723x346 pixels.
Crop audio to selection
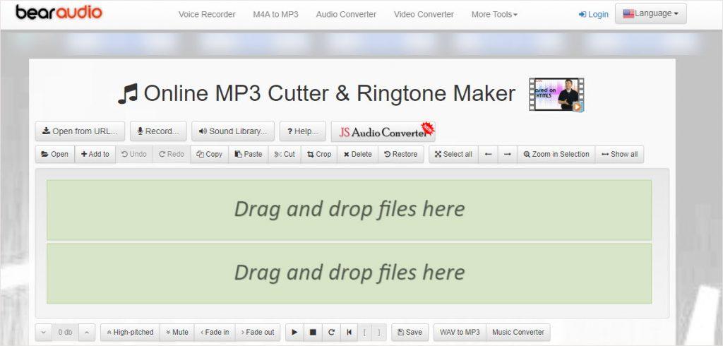pyautogui.click(x=319, y=154)
